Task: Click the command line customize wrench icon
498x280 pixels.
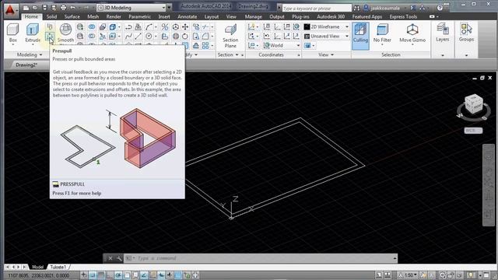Action: (119, 258)
